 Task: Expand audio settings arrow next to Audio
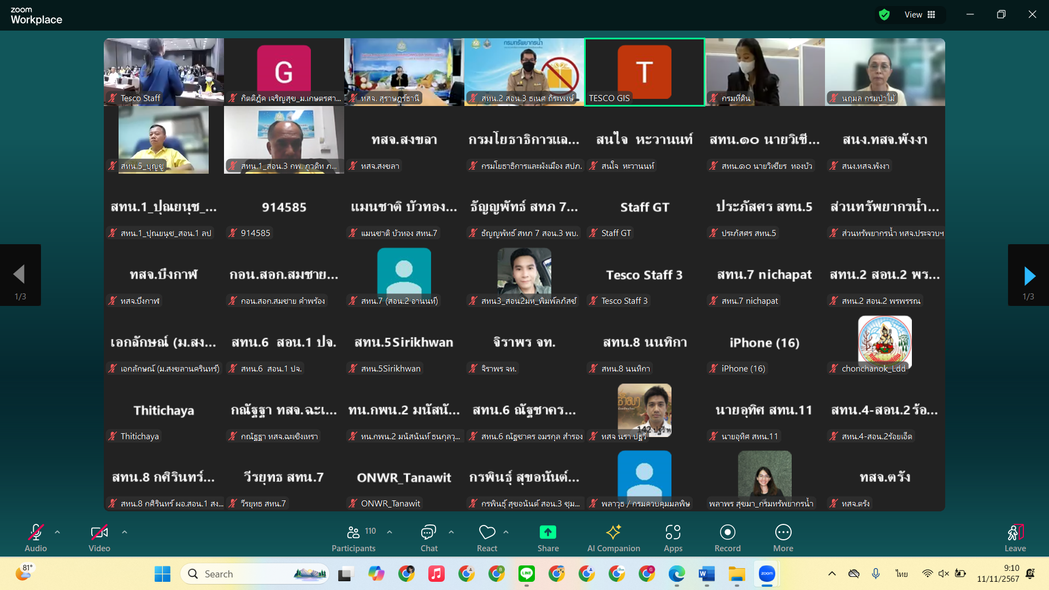[57, 532]
